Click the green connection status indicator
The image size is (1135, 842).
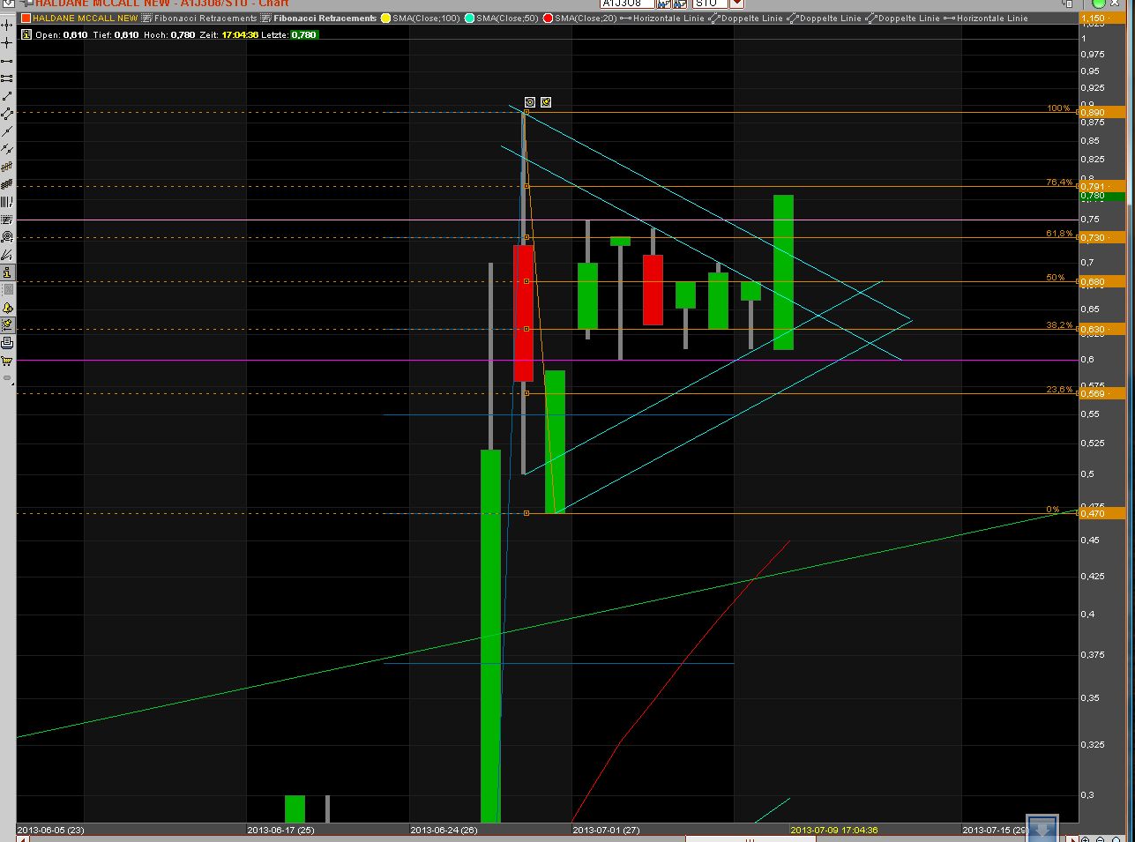tap(1098, 4)
